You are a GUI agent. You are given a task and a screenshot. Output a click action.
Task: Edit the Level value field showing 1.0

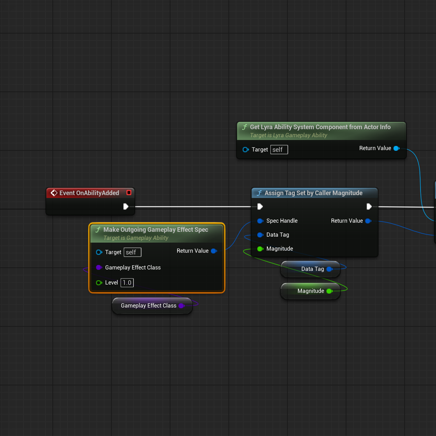click(127, 283)
